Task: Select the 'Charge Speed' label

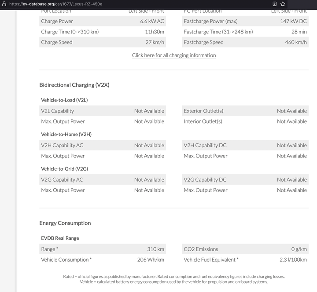Action: [x=57, y=42]
